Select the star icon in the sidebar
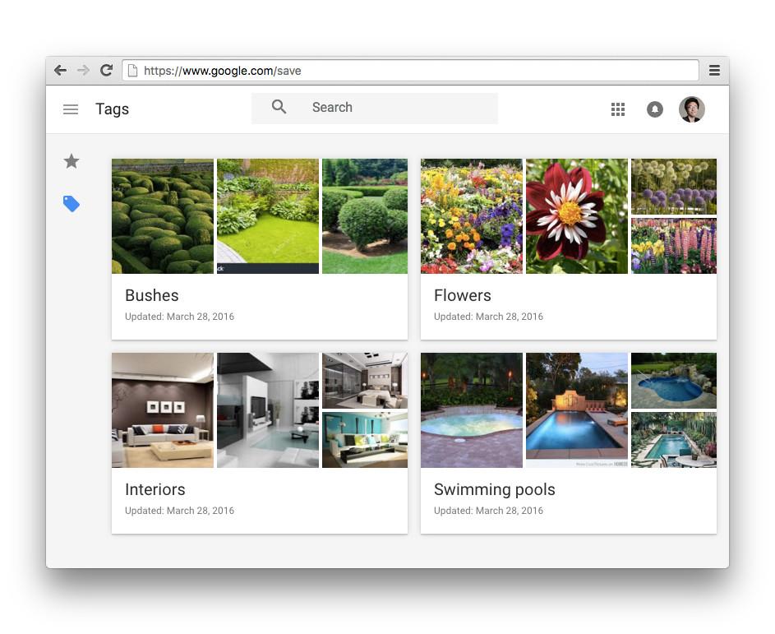 [71, 161]
